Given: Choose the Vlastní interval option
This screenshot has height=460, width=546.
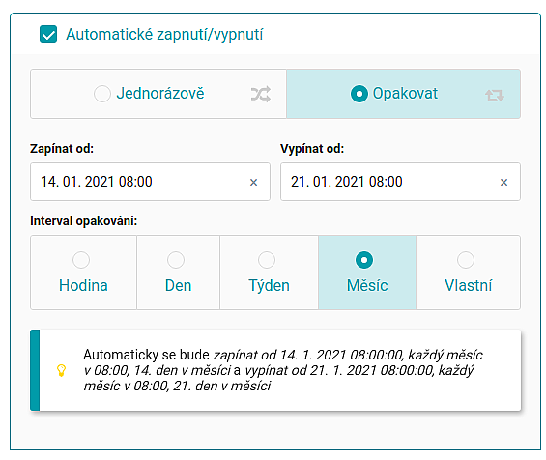Looking at the screenshot, I should pos(468,273).
